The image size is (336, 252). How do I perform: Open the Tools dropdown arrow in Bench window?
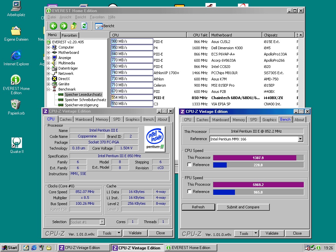coord(255,233)
